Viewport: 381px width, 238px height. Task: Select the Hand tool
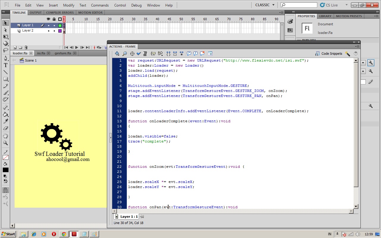click(5, 136)
